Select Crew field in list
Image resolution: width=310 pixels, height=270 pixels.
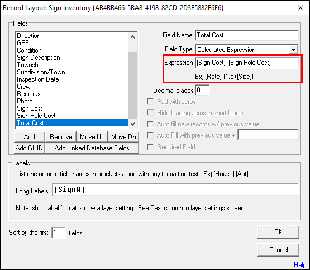[71, 87]
